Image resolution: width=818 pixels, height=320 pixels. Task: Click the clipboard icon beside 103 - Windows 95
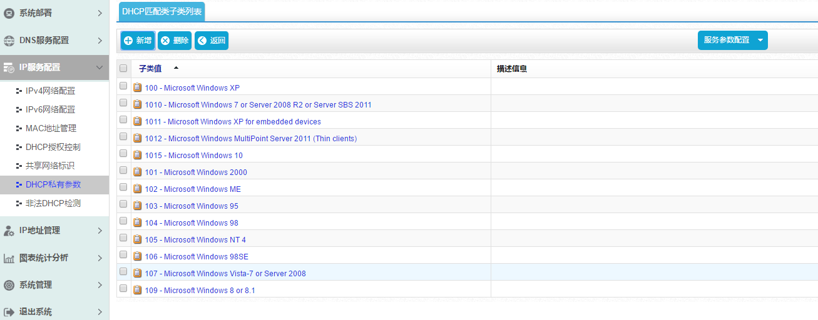138,206
